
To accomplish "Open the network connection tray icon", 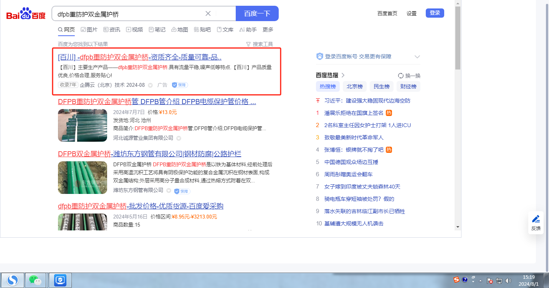I will [499, 281].
